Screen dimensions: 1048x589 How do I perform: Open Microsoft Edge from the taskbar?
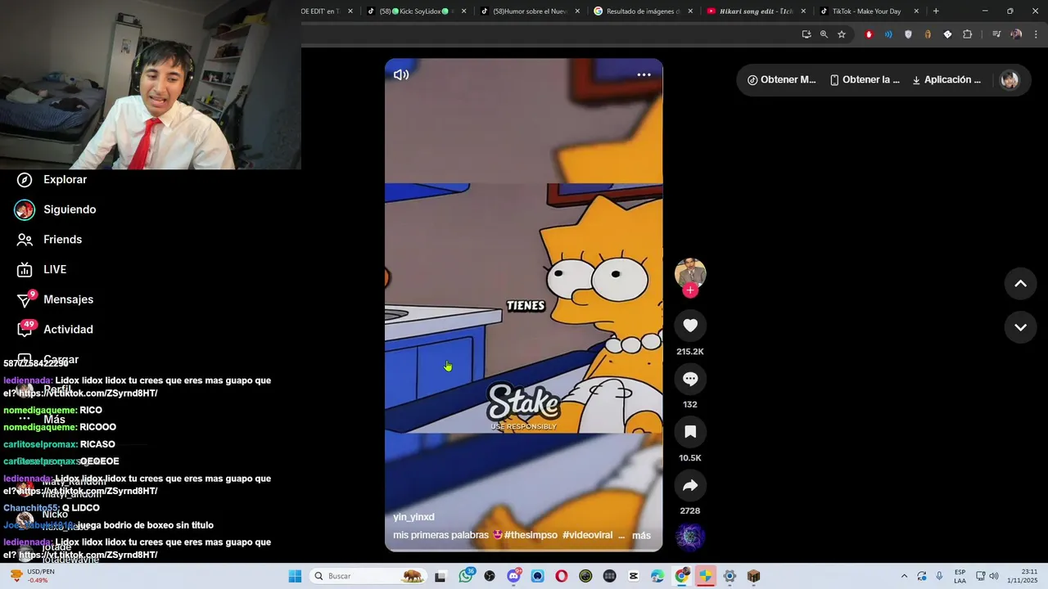(x=657, y=576)
